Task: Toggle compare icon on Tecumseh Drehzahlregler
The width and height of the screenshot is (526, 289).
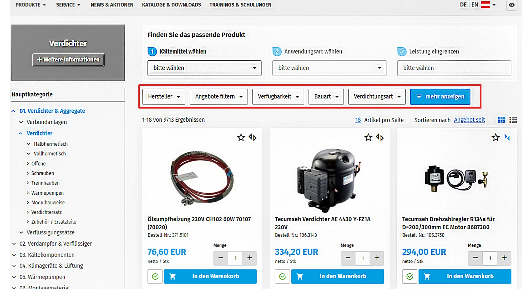Action: click(507, 137)
